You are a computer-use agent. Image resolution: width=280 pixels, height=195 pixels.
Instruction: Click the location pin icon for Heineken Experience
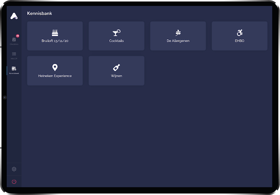pyautogui.click(x=55, y=67)
